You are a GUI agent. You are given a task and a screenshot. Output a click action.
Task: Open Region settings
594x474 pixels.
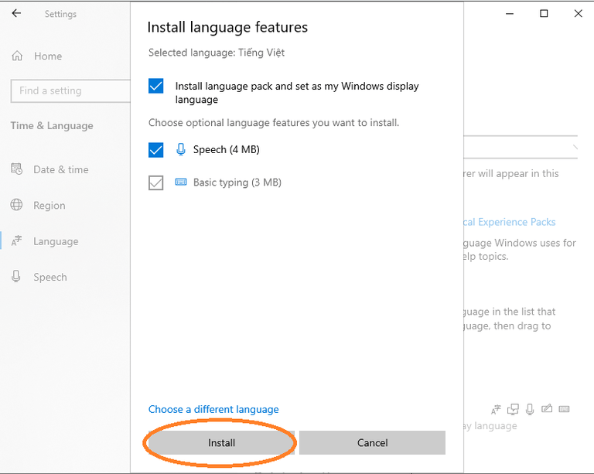[x=49, y=205]
